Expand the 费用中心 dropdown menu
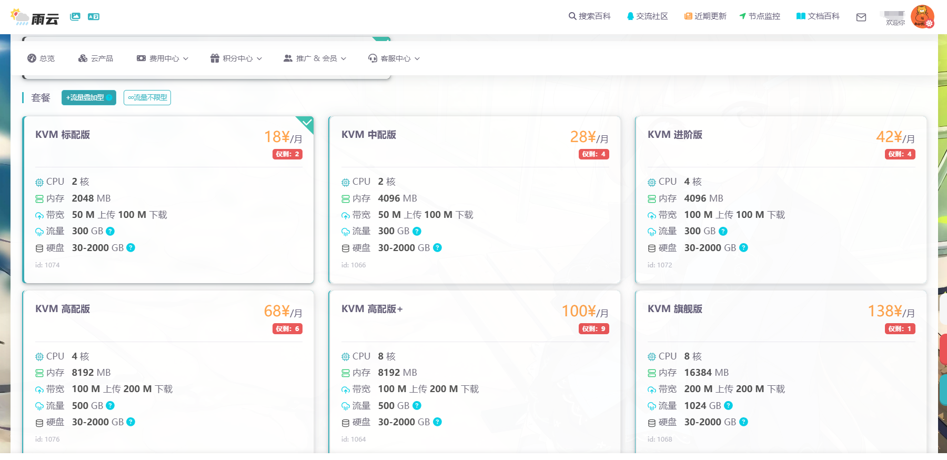 pyautogui.click(x=163, y=58)
